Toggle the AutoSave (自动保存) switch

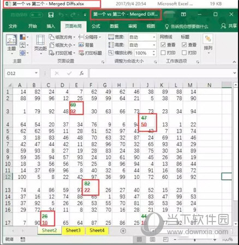[x=36, y=15]
